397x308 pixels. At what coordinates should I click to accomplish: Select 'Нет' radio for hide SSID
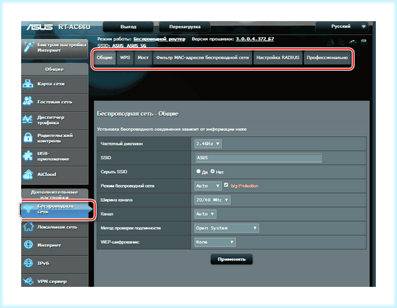coord(212,171)
